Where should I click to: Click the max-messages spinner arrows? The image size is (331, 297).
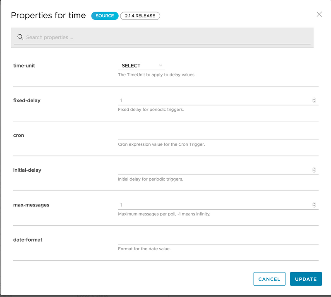coord(314,204)
